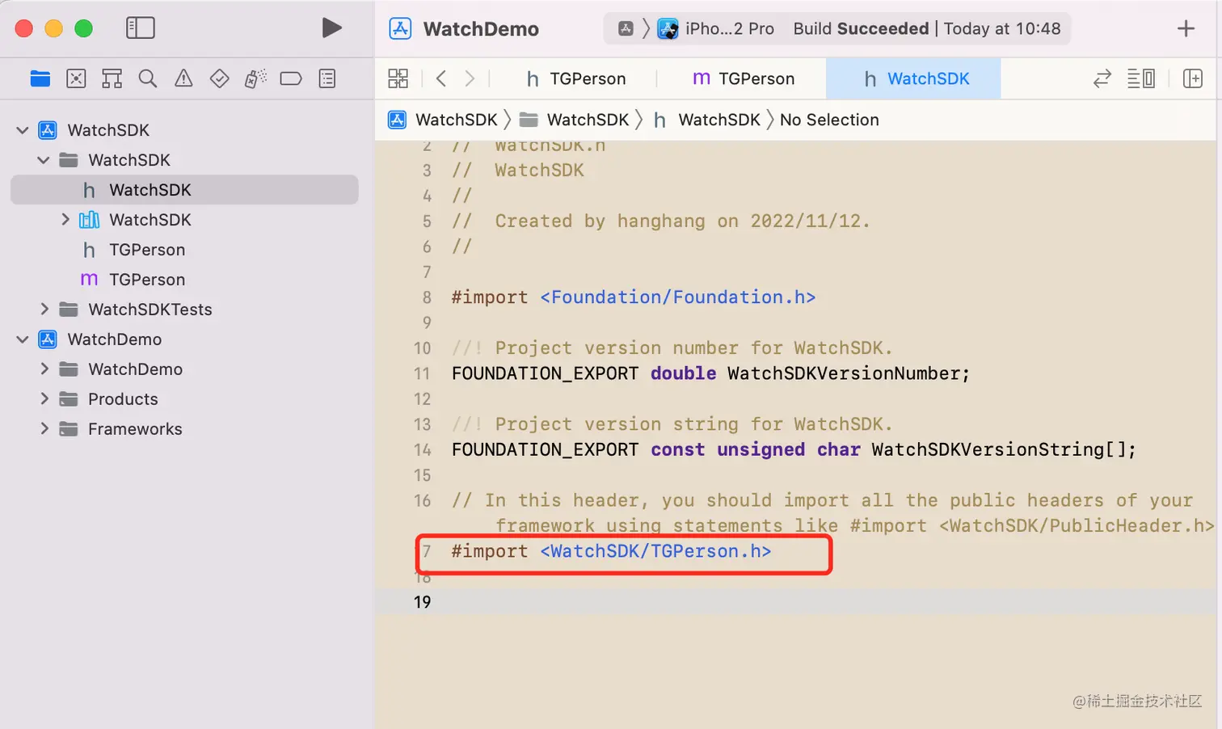The width and height of the screenshot is (1222, 729).
Task: View the Build Succeeded activity status
Action: click(x=927, y=28)
